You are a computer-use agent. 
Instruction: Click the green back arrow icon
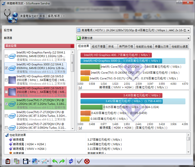(55, 161)
